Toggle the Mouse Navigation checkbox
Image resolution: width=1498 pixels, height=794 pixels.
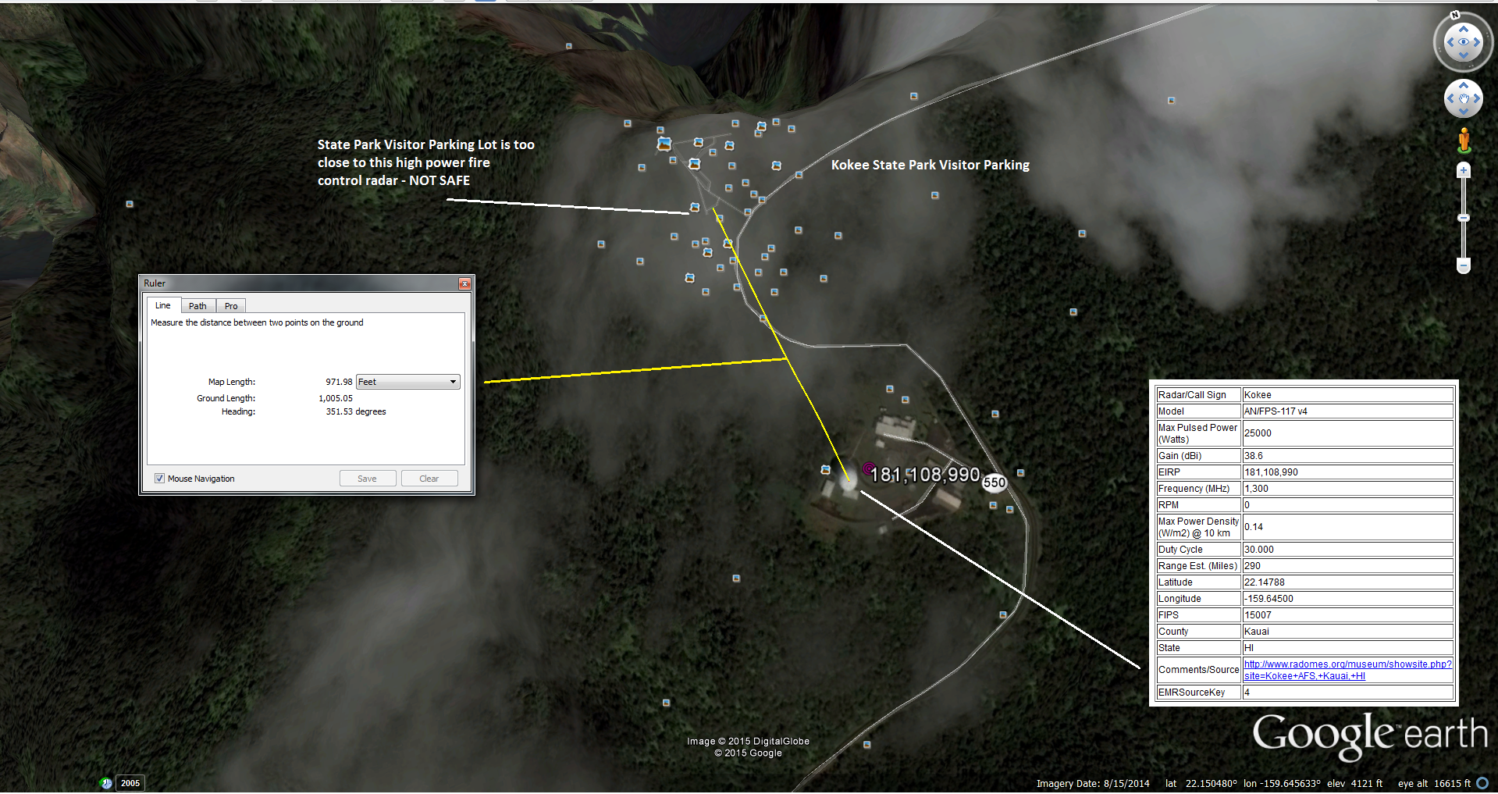click(160, 479)
